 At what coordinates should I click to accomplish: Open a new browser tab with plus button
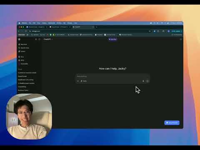(97, 27)
